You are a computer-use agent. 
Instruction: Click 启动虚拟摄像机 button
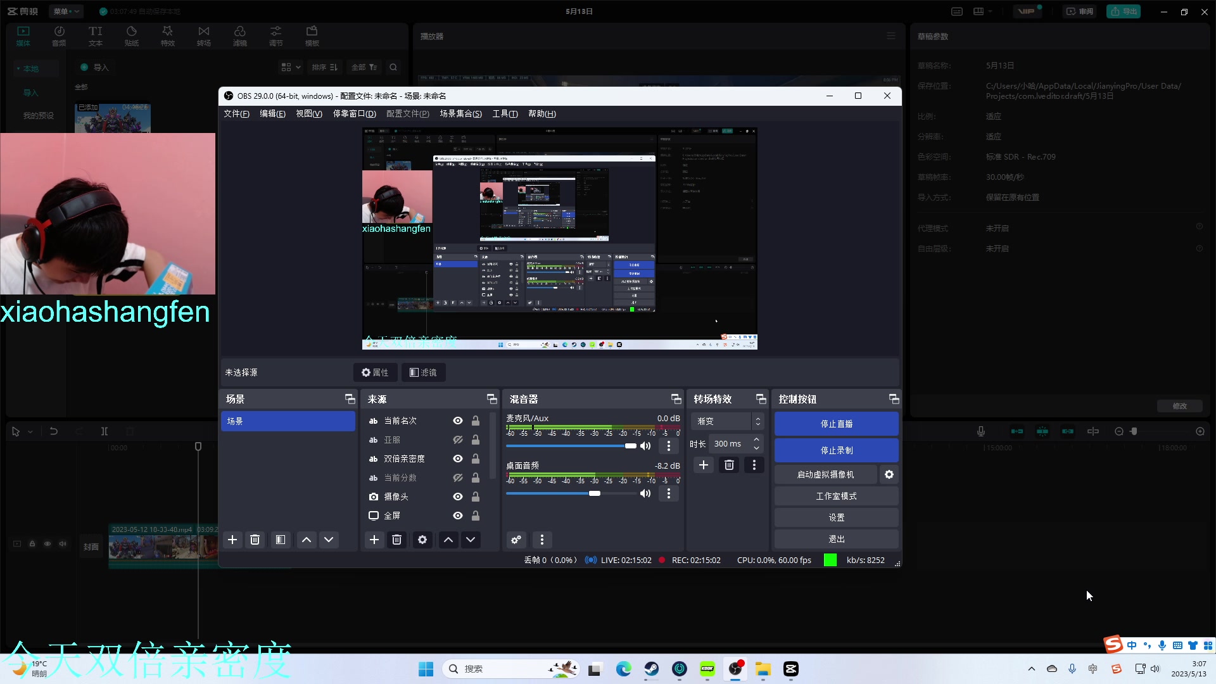pos(825,474)
